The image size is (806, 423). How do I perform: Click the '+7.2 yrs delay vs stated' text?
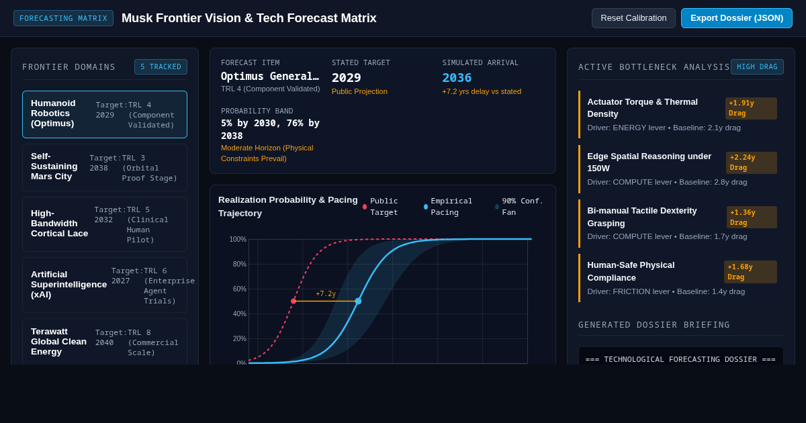coord(482,91)
